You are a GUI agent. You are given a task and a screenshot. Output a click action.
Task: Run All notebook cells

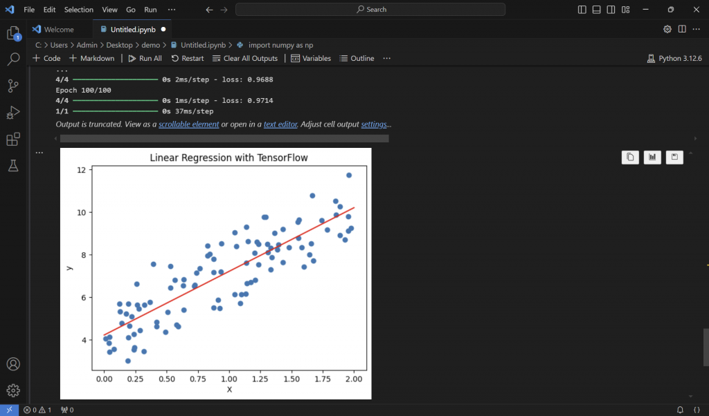coord(145,58)
